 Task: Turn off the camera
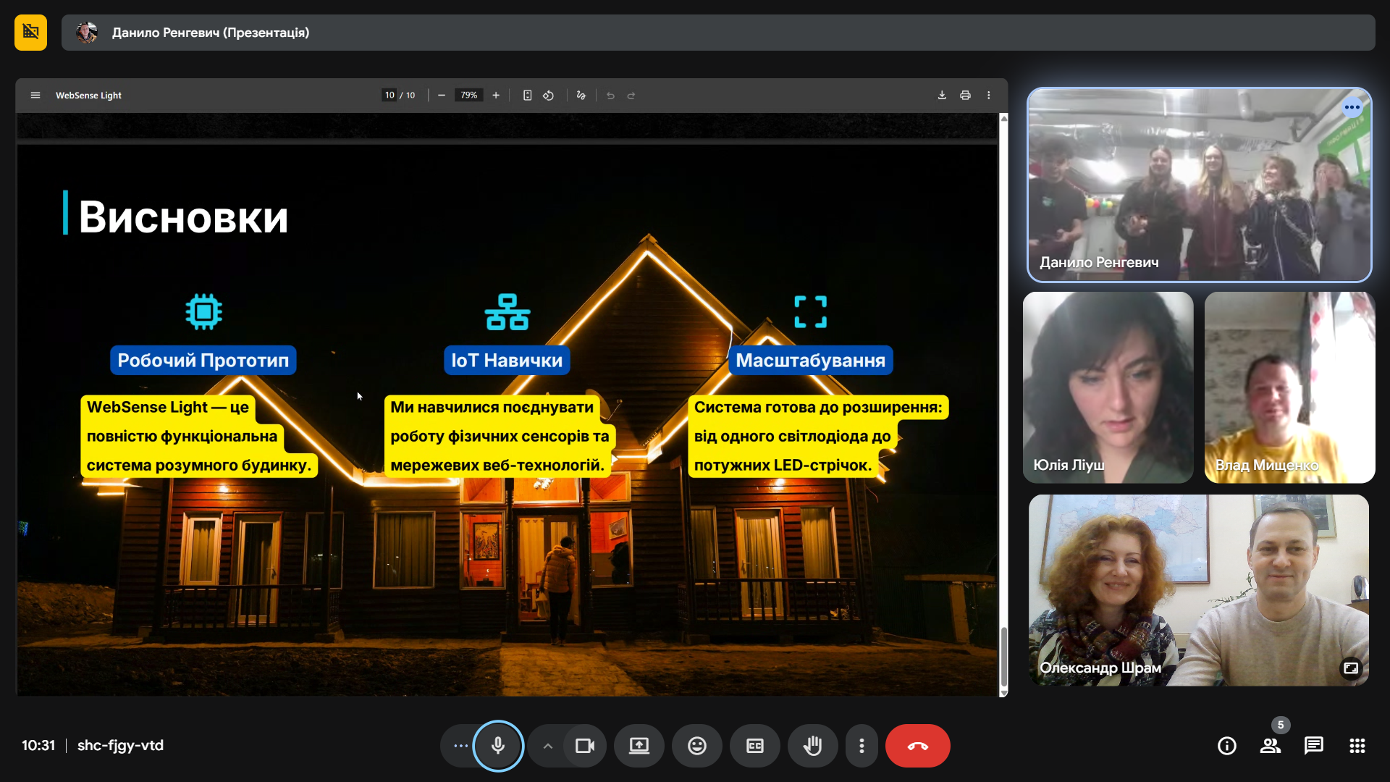click(x=585, y=745)
